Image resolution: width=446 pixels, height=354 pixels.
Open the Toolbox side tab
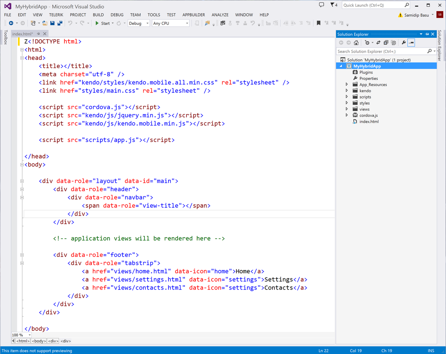[x=5, y=37]
